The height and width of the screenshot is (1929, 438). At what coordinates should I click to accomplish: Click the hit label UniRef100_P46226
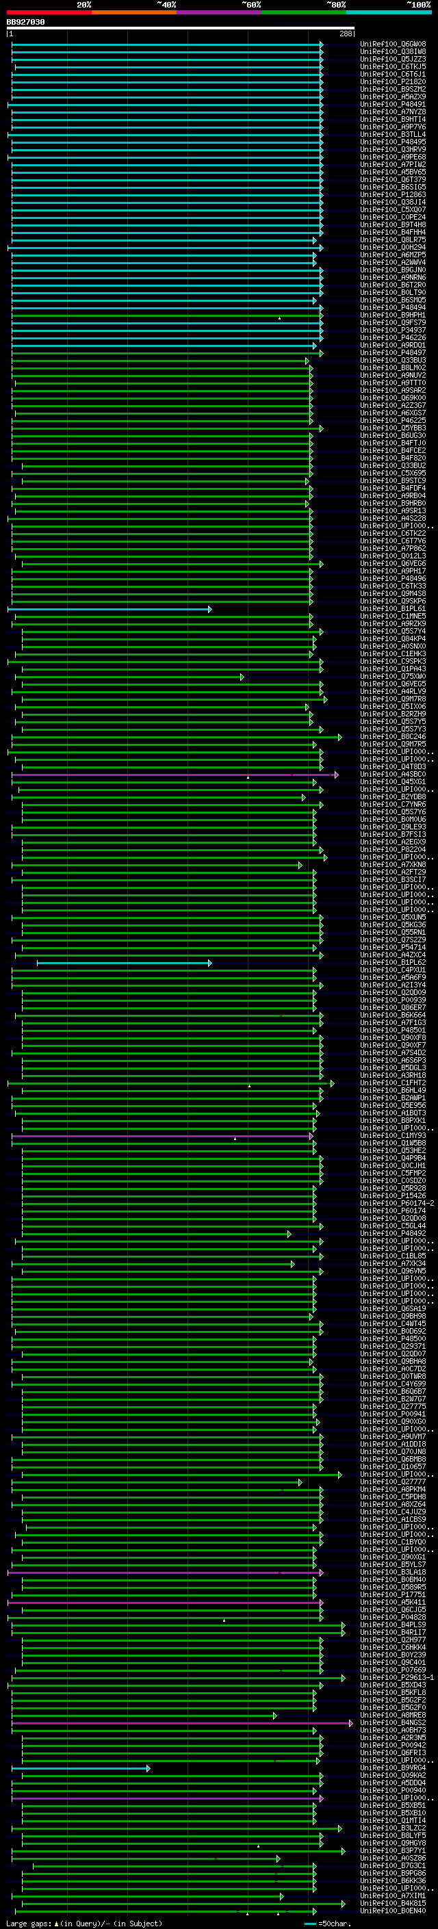coord(393,338)
